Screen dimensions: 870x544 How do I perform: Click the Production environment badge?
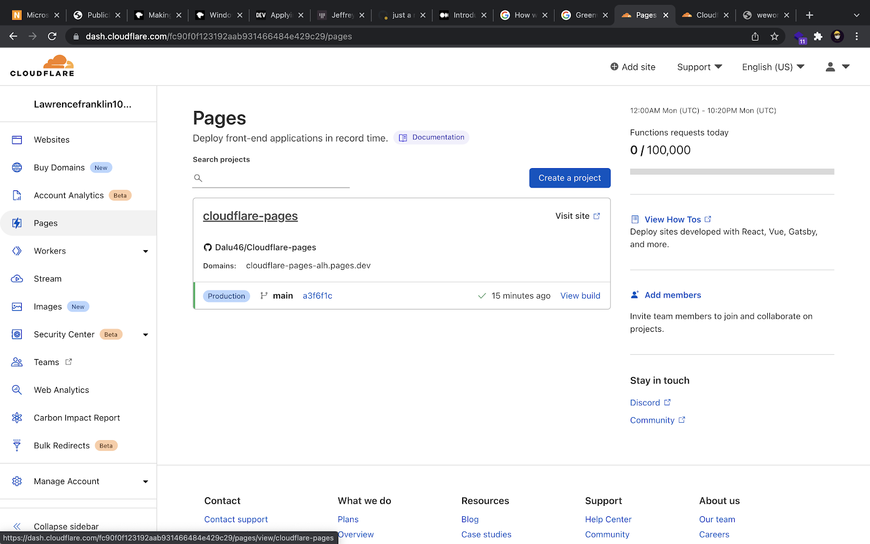[226, 296]
